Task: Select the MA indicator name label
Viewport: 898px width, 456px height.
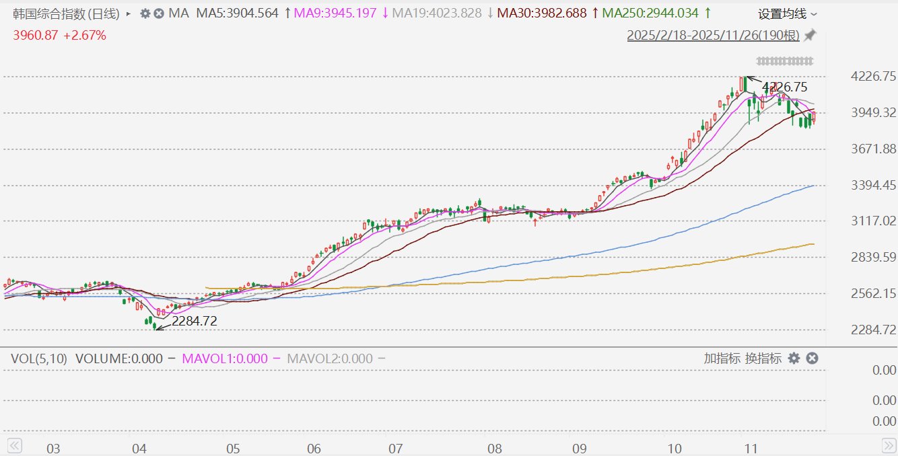Action: click(x=178, y=13)
